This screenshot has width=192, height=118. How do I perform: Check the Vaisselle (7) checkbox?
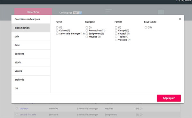coord(116,40)
